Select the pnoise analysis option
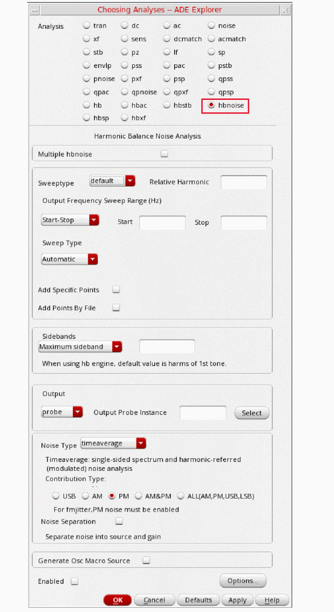The image size is (334, 612). coord(87,79)
